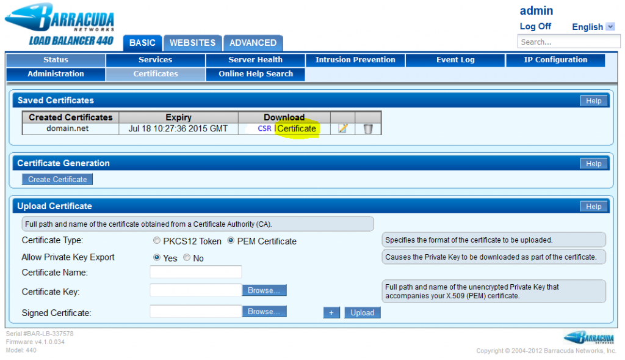Select PEM Certificate type

pos(231,241)
